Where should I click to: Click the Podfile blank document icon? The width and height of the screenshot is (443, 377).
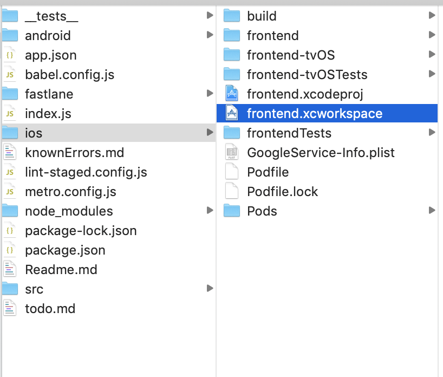tap(232, 172)
